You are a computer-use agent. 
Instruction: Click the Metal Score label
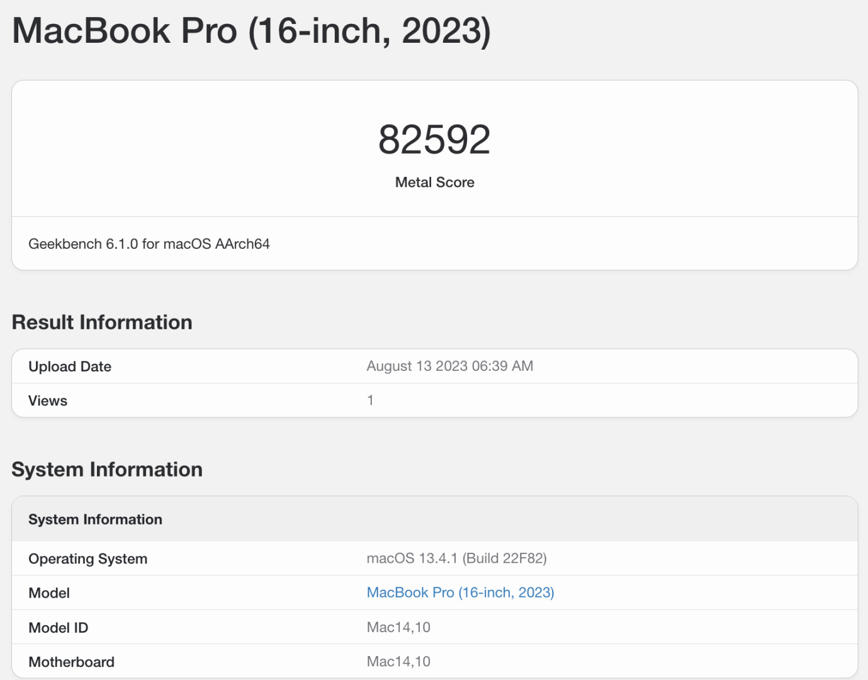(434, 183)
